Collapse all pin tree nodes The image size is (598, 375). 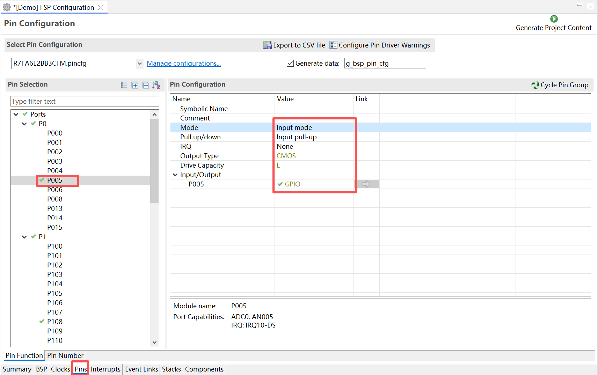click(x=146, y=85)
